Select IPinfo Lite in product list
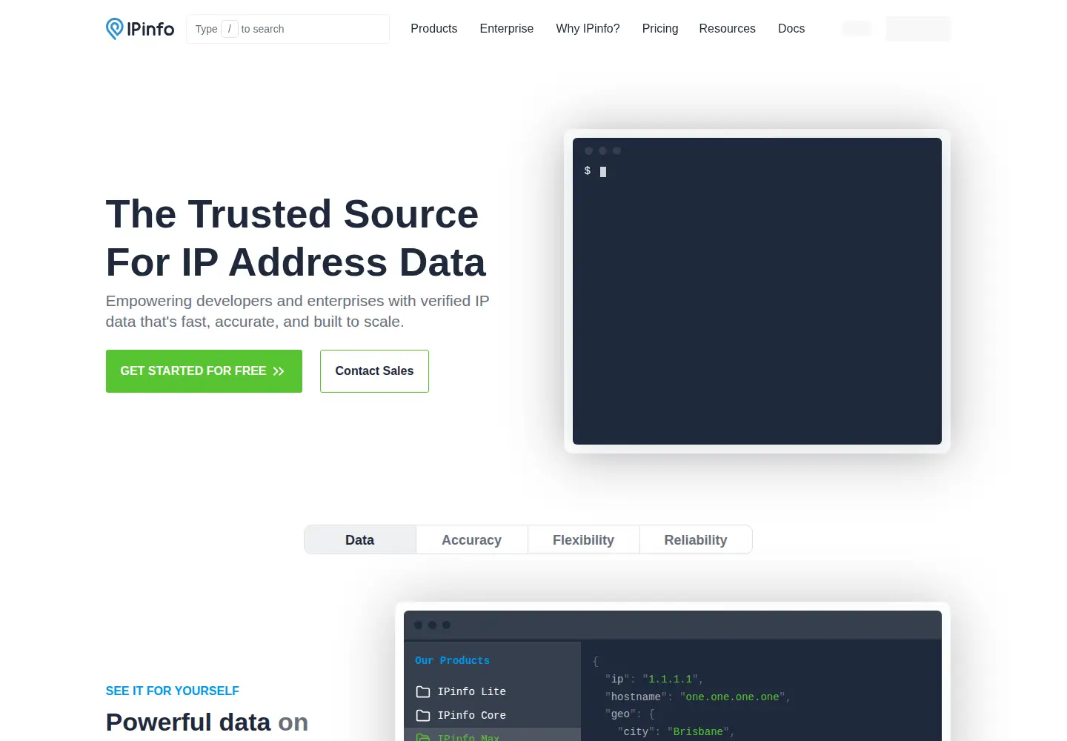The image size is (1067, 741). point(492,691)
